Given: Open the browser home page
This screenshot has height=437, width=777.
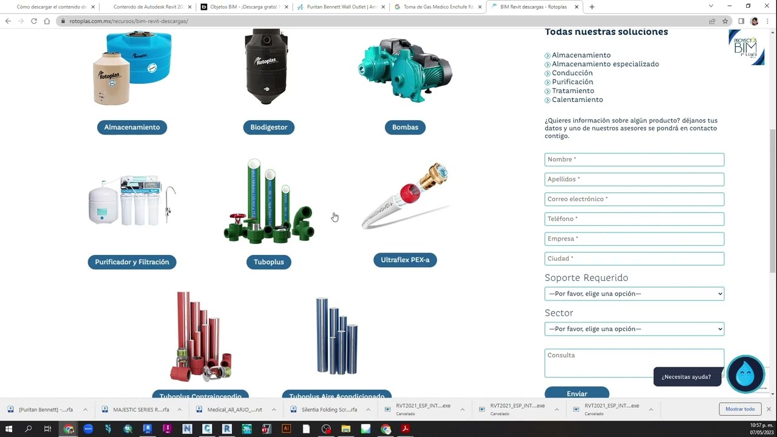Looking at the screenshot, I should click(x=47, y=21).
